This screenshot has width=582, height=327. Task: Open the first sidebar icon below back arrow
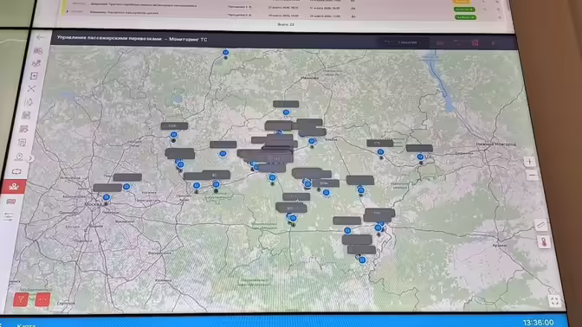point(38,51)
